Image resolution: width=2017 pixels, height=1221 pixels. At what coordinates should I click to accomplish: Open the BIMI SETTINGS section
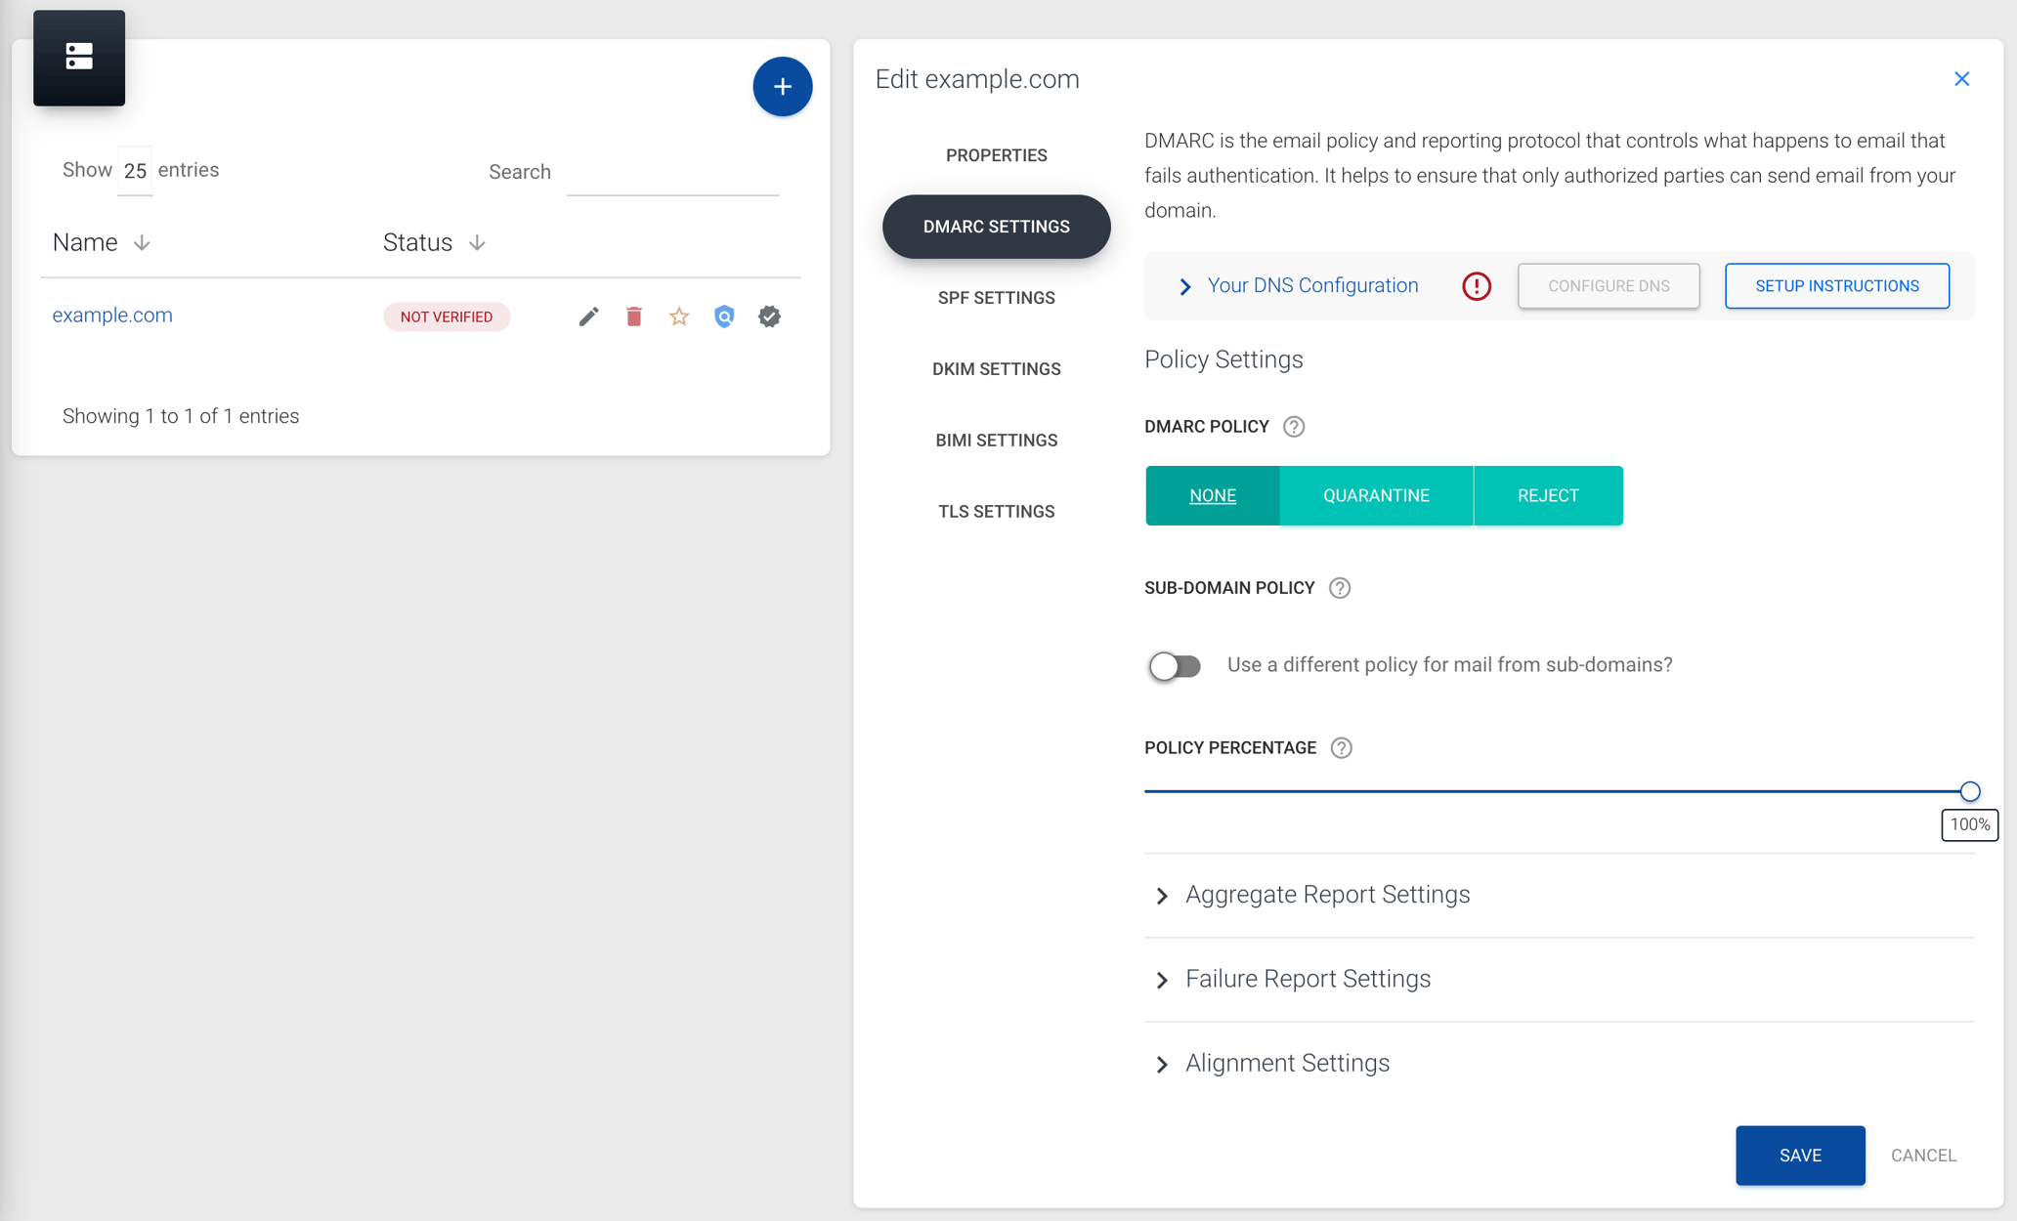[x=996, y=440]
